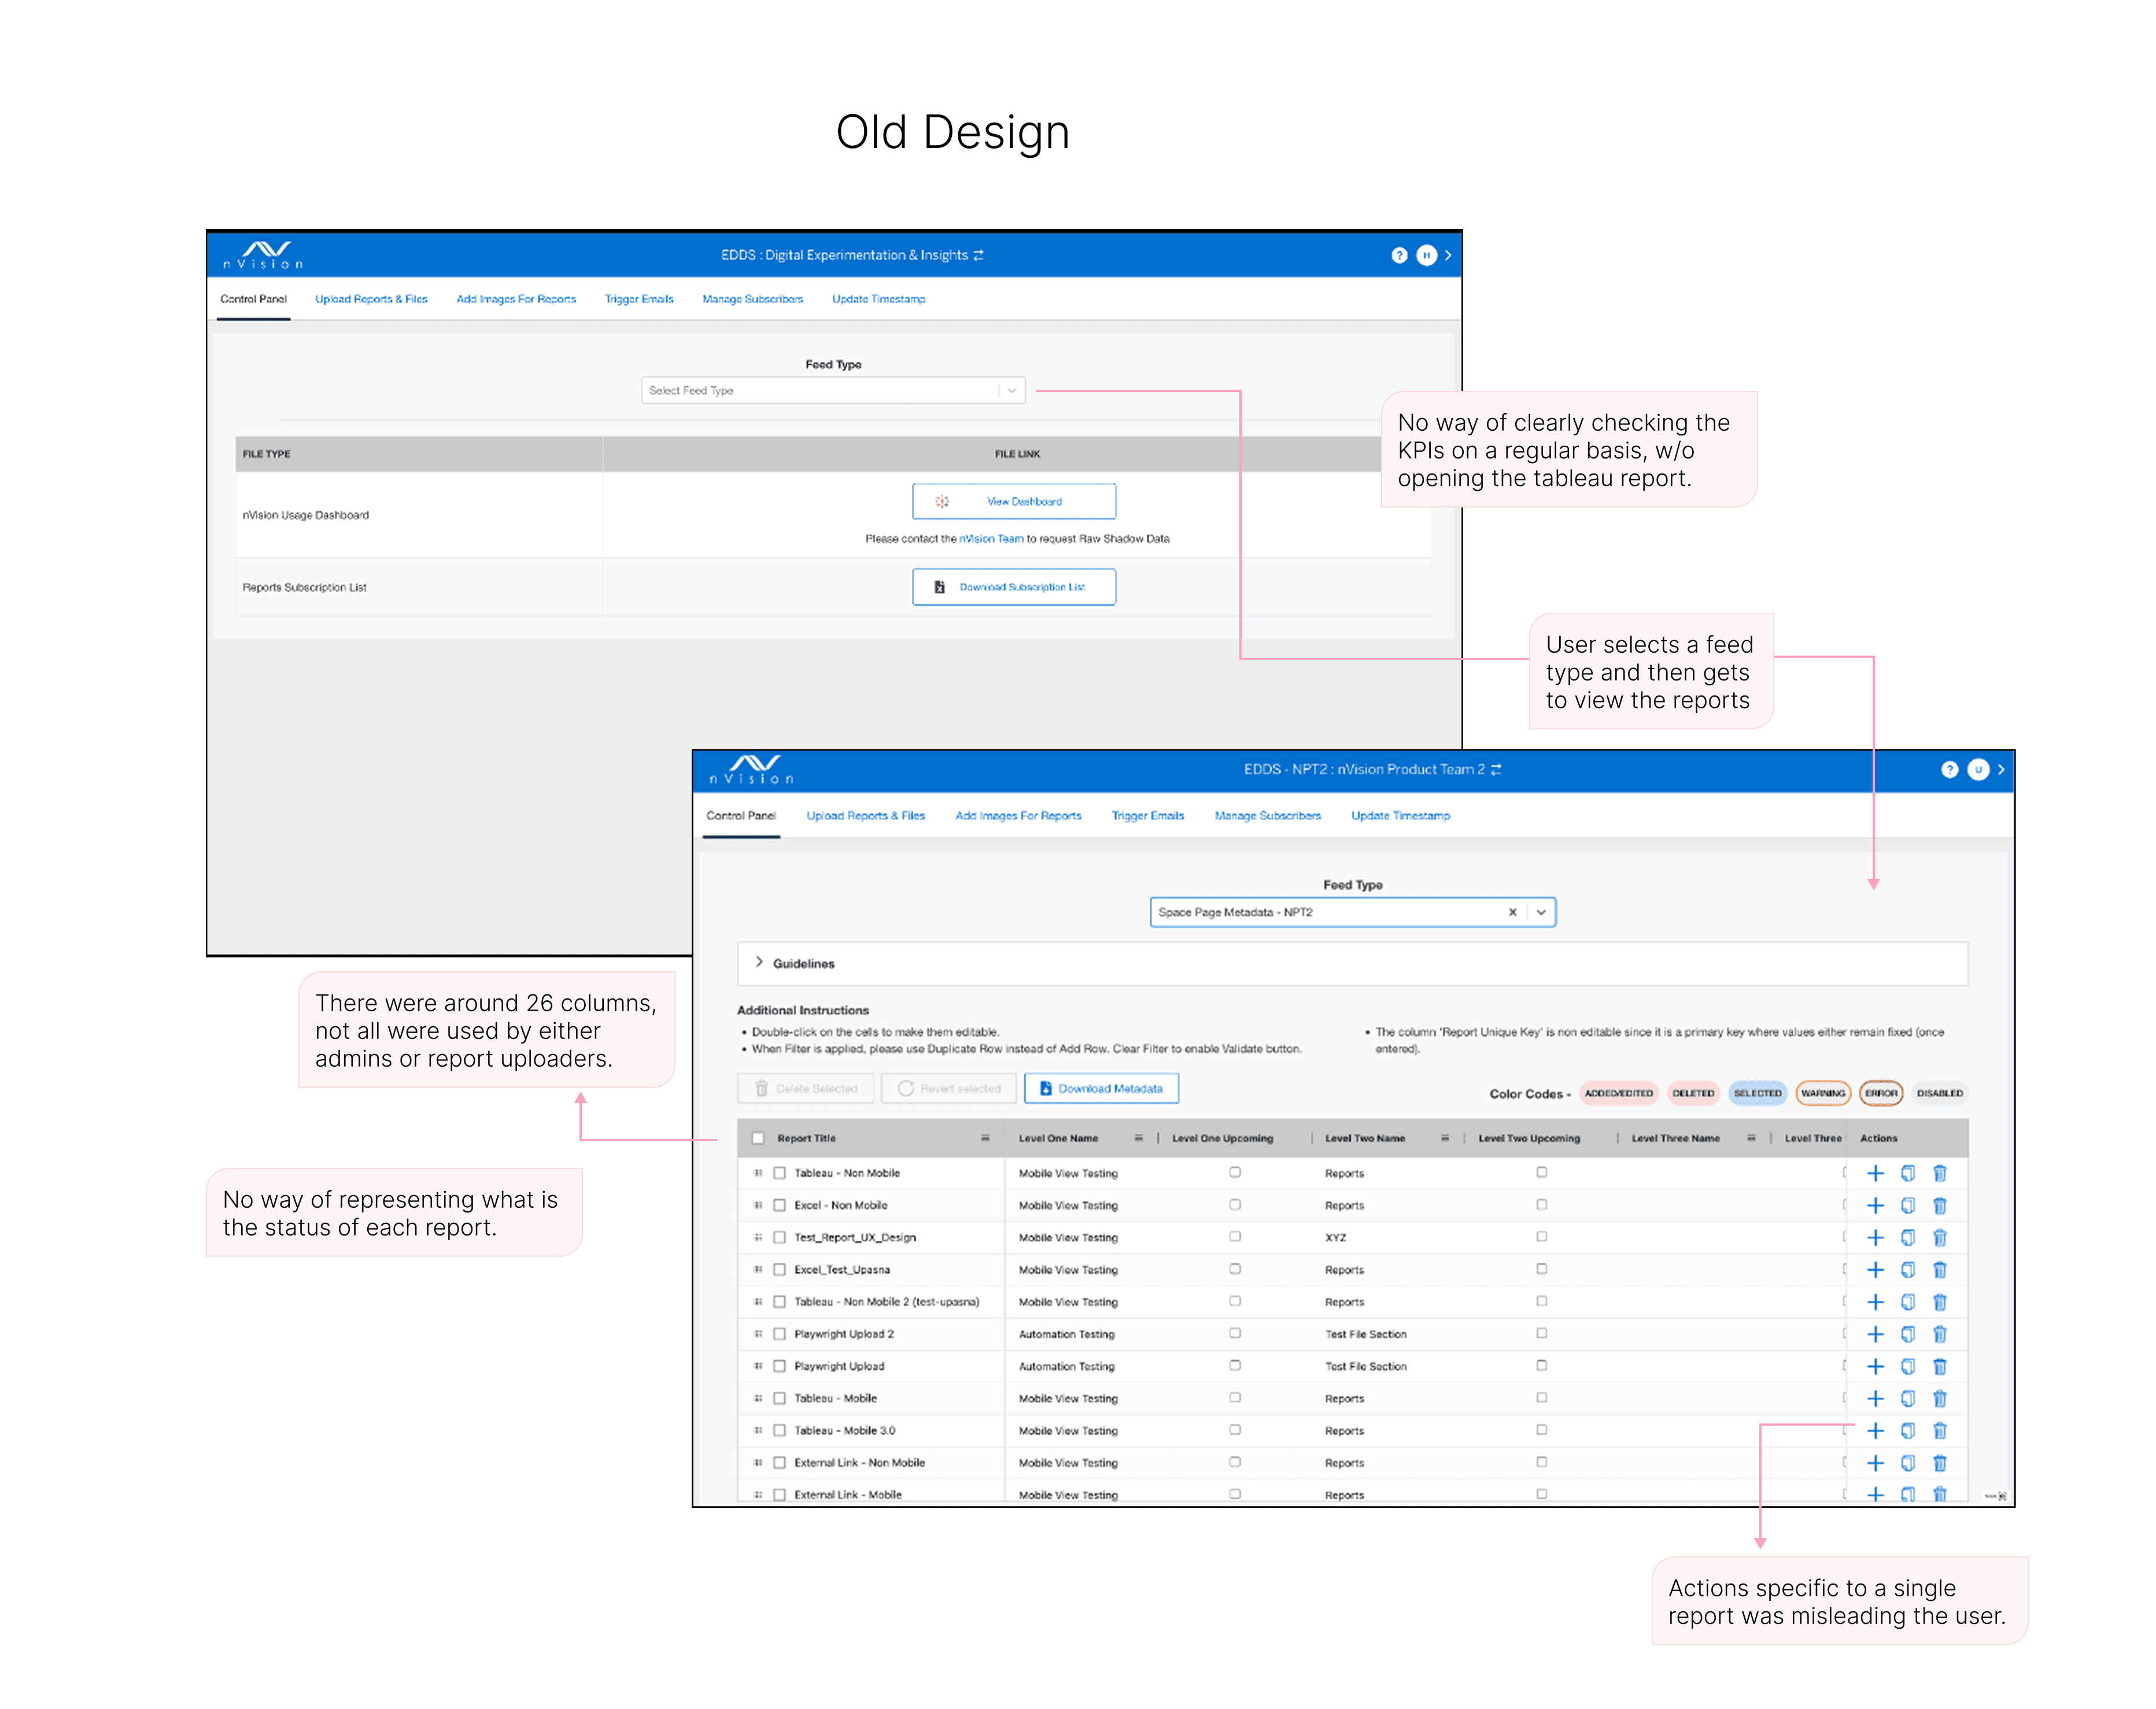Select the Tableau - Non Mobile row checkbox
The width and height of the screenshot is (2156, 1709).
tap(779, 1173)
